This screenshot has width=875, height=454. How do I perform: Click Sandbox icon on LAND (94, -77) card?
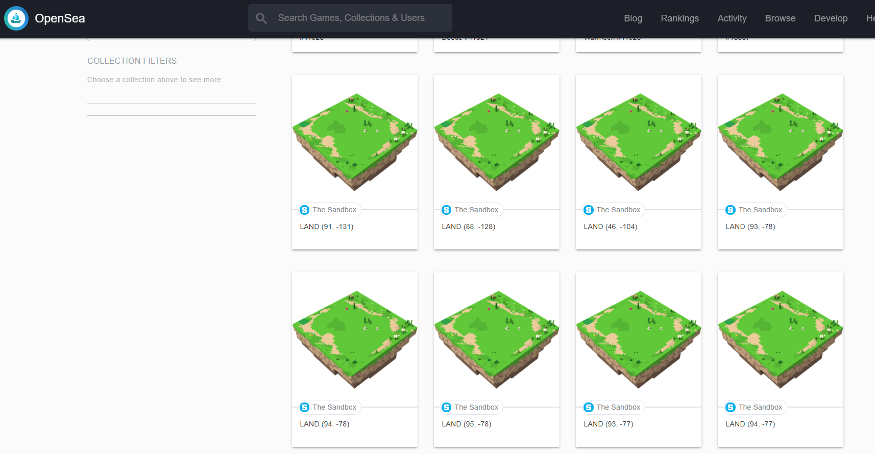(731, 407)
